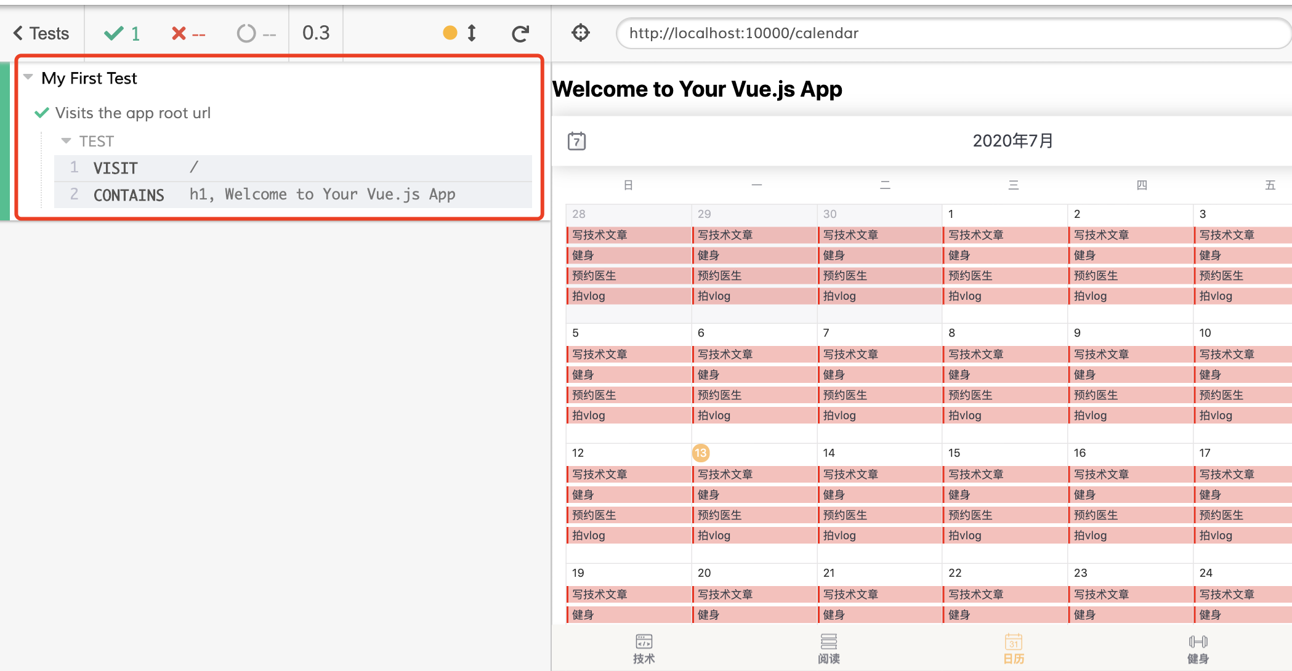Click the green passed tests checkmark
This screenshot has height=671, width=1292.
(115, 33)
